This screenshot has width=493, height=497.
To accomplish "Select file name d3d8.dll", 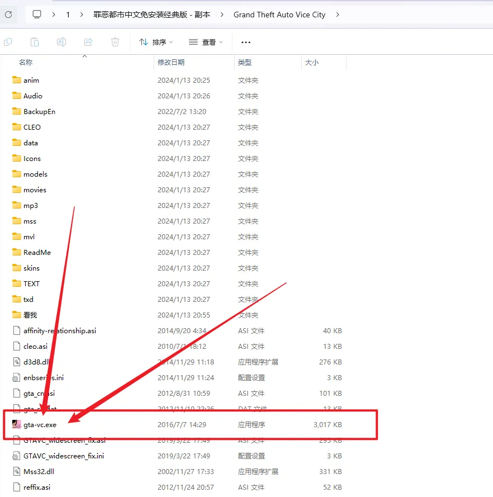I will [37, 362].
